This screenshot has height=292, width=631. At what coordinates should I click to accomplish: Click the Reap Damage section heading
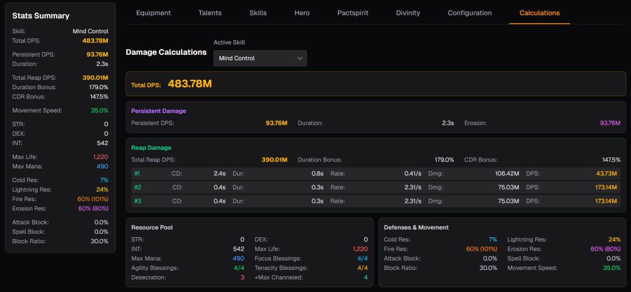151,147
